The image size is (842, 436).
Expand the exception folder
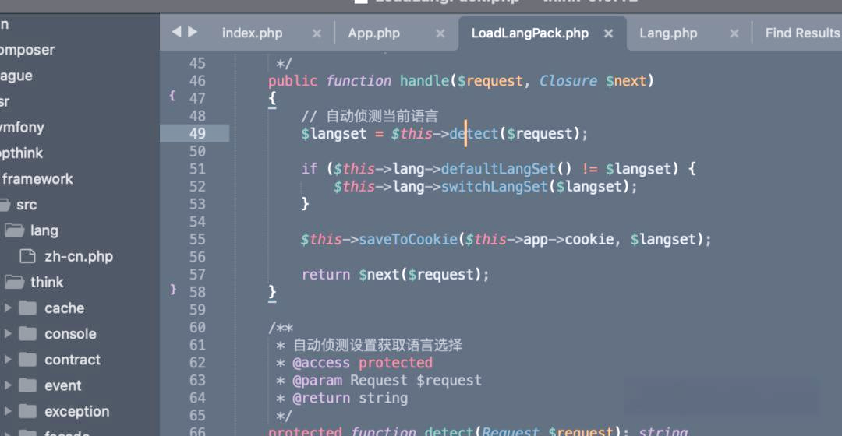[x=8, y=411]
